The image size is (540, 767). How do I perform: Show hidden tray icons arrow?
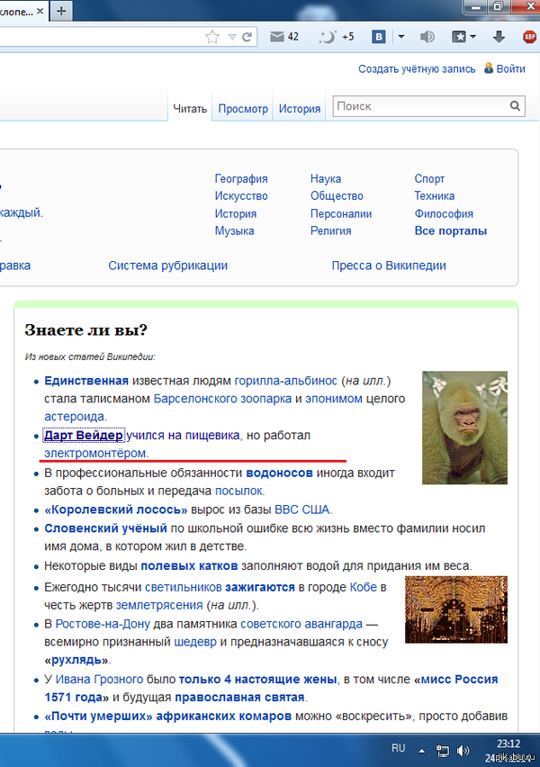pyautogui.click(x=421, y=751)
